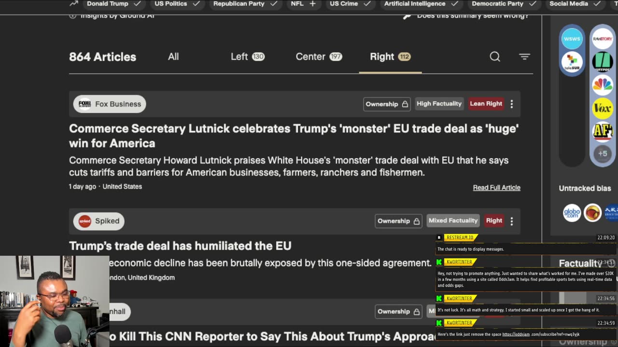Switch to the Center articles tab
The image size is (618, 347).
pos(319,57)
